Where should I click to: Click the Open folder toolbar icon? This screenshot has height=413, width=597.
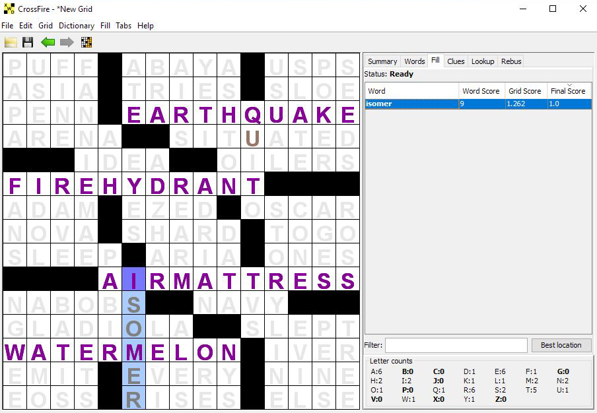coord(11,42)
